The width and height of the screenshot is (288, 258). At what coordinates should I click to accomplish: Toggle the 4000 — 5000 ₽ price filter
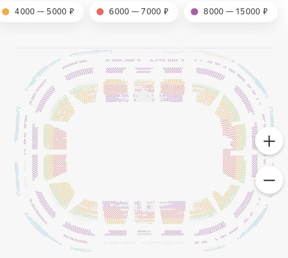pos(42,12)
